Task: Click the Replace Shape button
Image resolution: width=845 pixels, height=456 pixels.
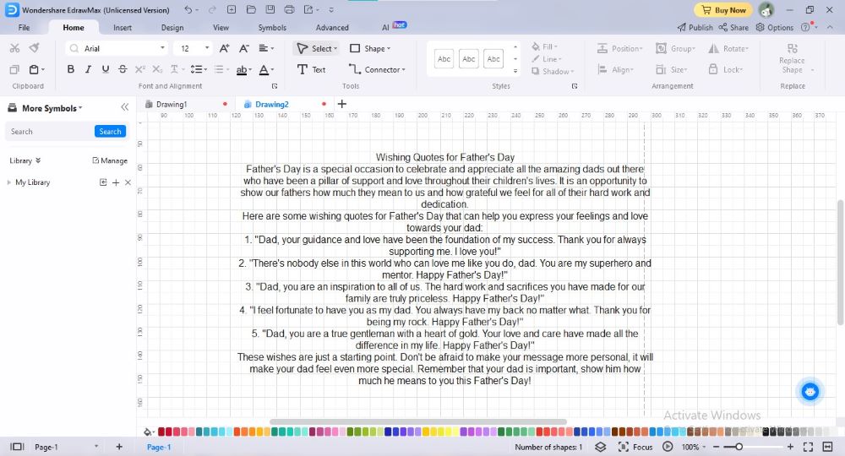Action: click(x=793, y=58)
